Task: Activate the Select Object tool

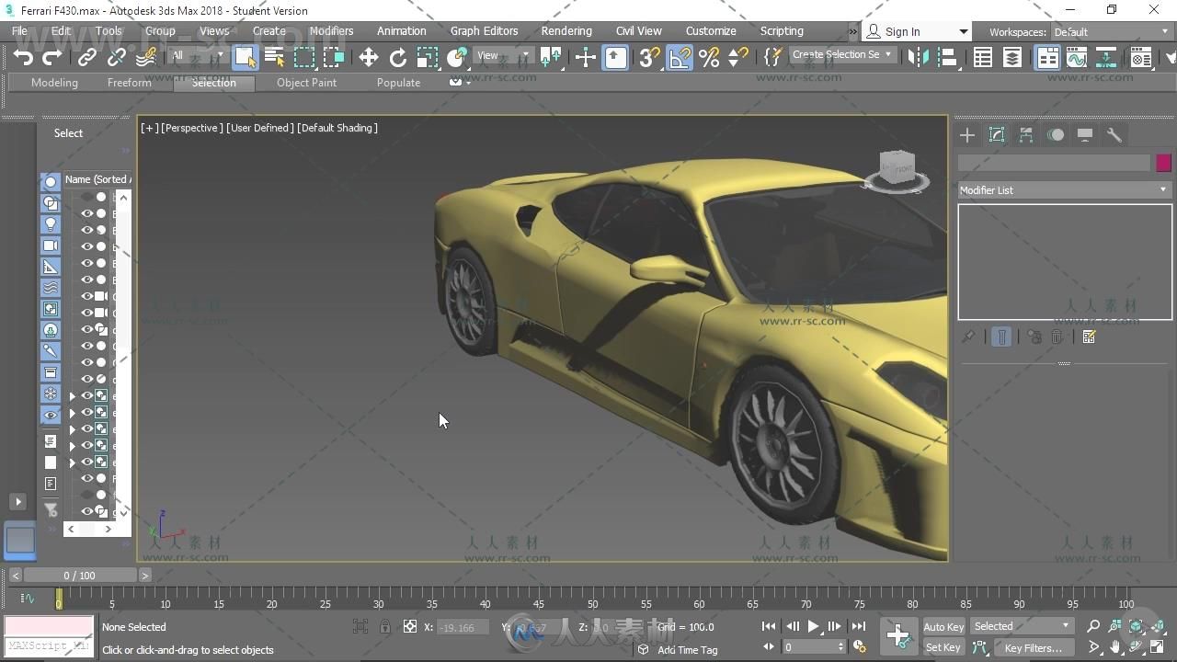Action: click(x=245, y=58)
